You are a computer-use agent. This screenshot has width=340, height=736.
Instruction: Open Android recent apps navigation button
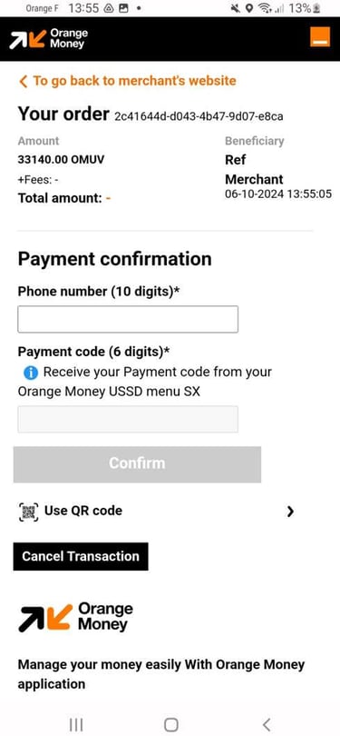click(76, 724)
